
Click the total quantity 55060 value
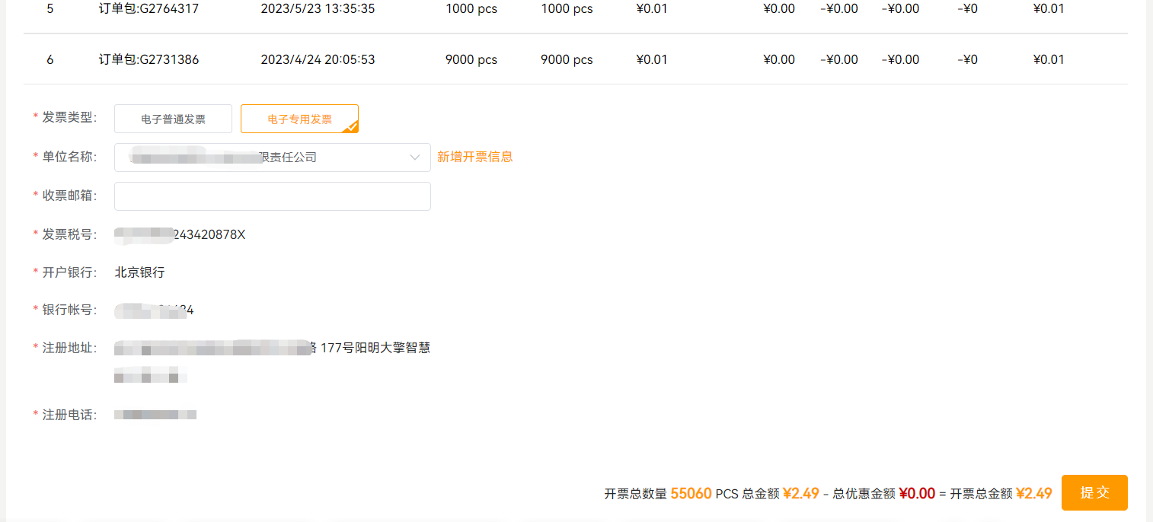point(691,493)
